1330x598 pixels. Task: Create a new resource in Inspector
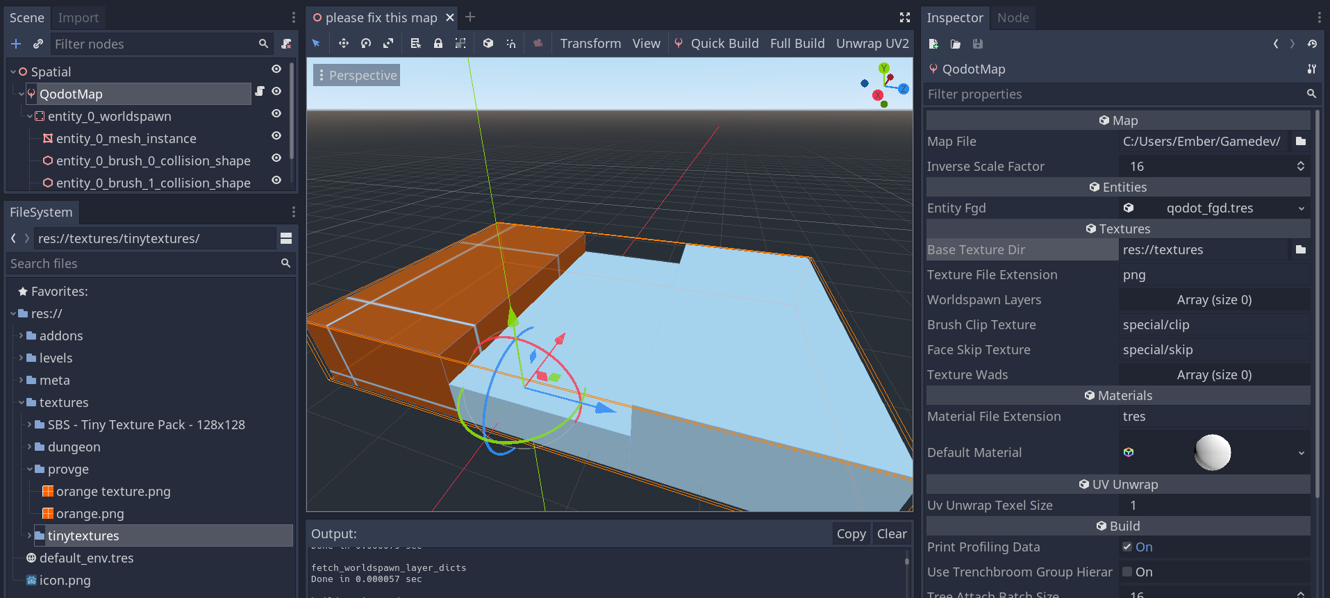click(x=933, y=44)
